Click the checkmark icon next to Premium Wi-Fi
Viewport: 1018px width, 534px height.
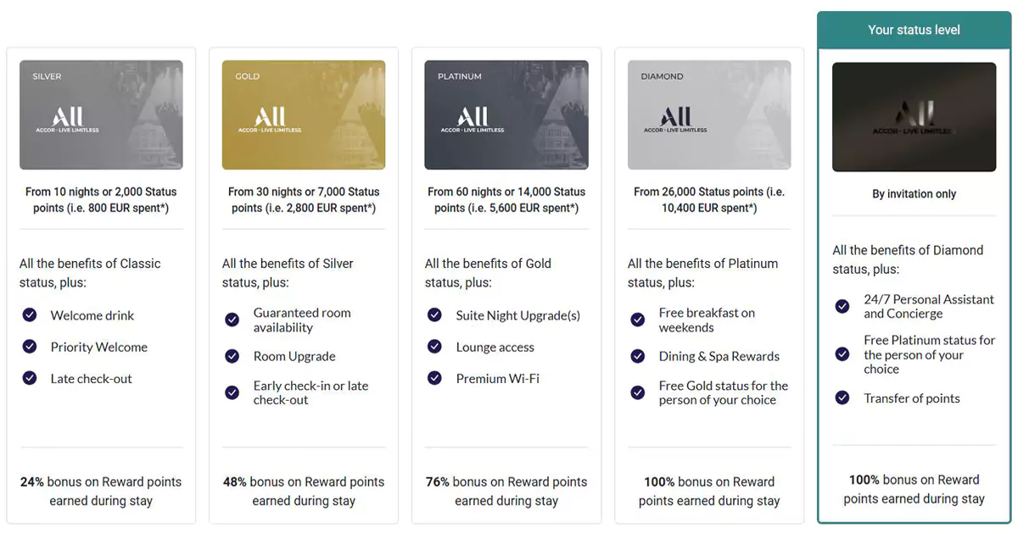[435, 379]
